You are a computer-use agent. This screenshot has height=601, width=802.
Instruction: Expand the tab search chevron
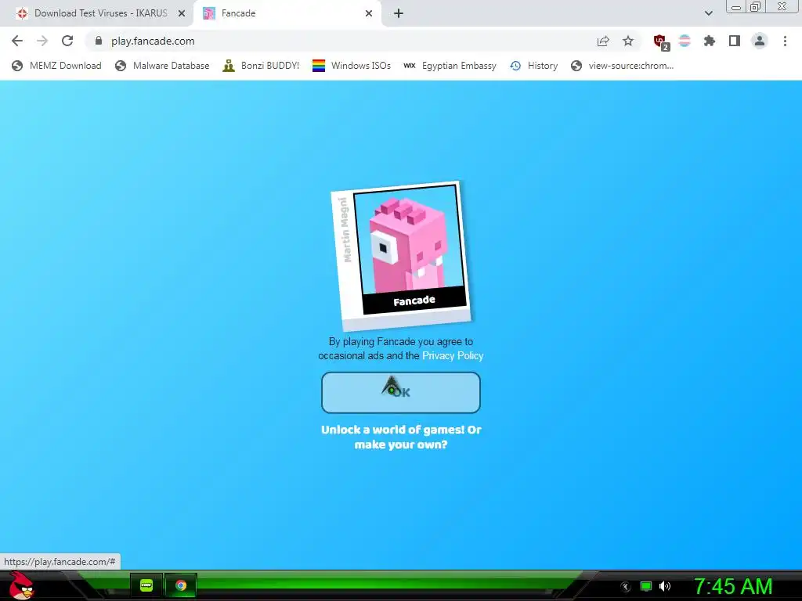tap(708, 13)
